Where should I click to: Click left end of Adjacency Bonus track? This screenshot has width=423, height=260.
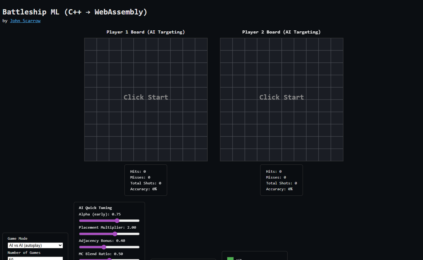(80, 247)
